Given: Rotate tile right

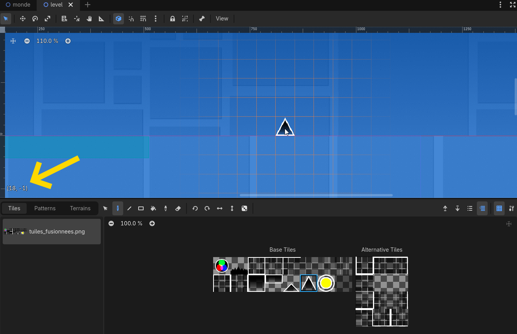Looking at the screenshot, I should 207,208.
